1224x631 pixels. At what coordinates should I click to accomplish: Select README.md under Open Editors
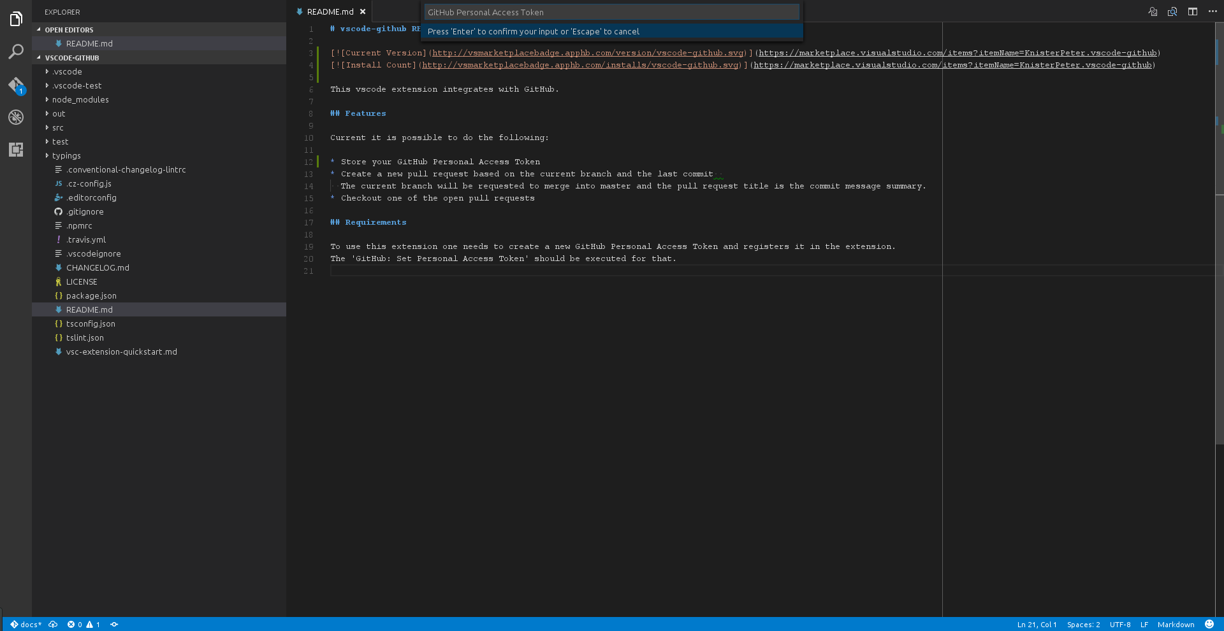(x=159, y=43)
